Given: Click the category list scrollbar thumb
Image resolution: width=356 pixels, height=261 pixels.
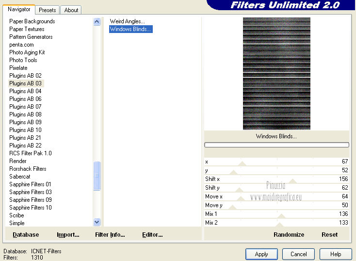Looking at the screenshot, I should (97, 176).
